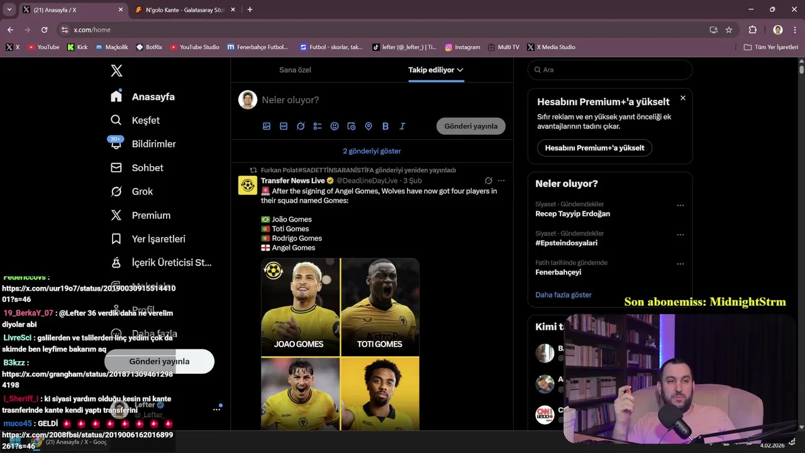Open Grok from sidebar
The image size is (805, 453).
tap(131, 191)
